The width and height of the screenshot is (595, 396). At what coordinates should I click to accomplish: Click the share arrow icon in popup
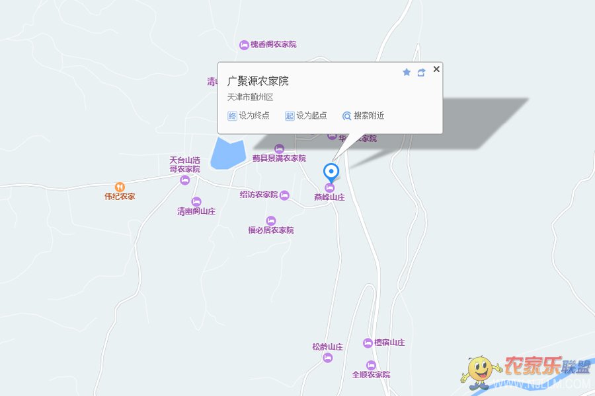click(421, 73)
